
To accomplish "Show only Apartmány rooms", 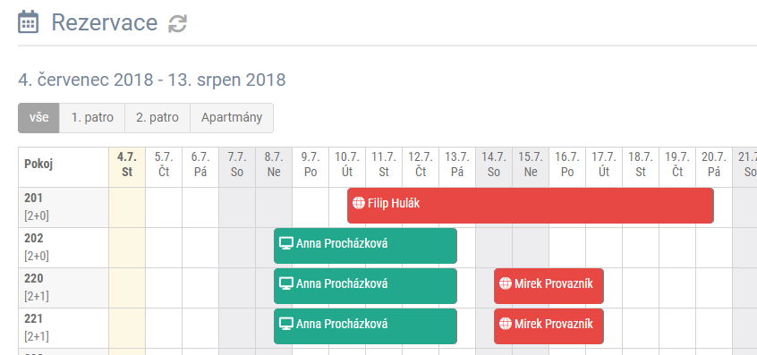I will click(232, 118).
